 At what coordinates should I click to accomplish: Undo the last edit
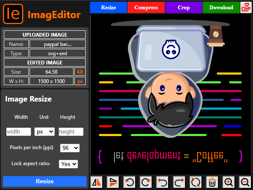point(162,182)
